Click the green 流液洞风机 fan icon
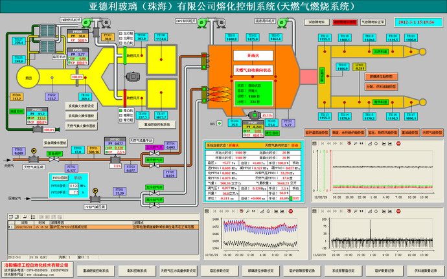 tap(282, 23)
